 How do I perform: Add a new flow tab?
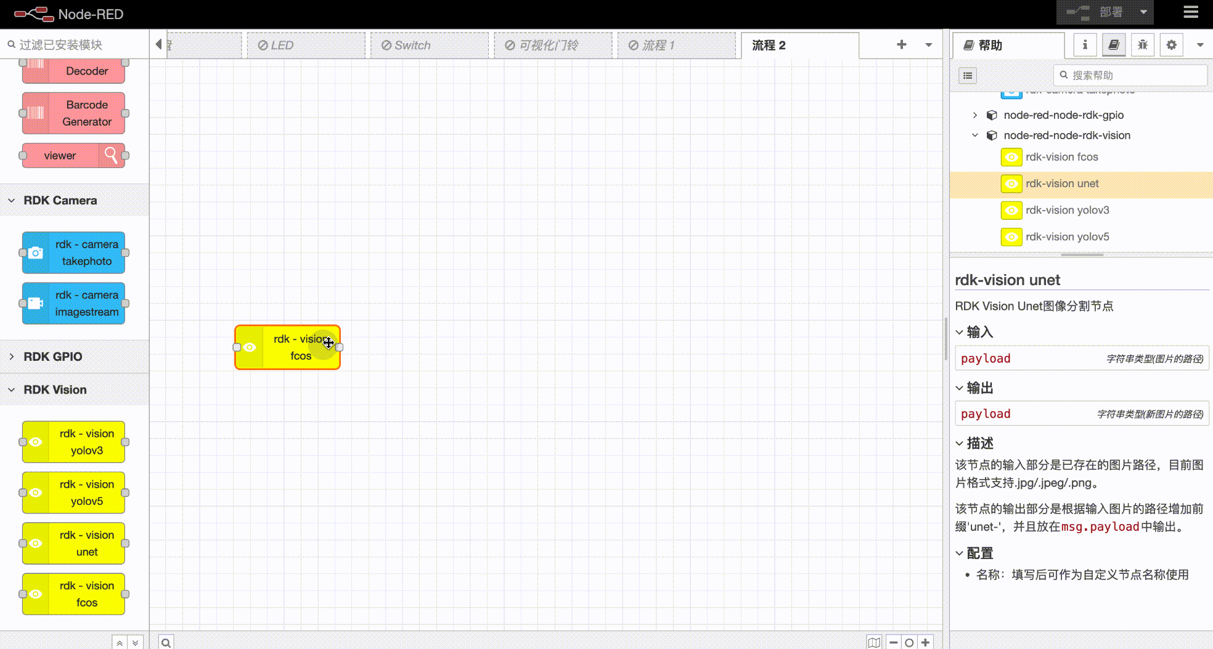pos(901,44)
